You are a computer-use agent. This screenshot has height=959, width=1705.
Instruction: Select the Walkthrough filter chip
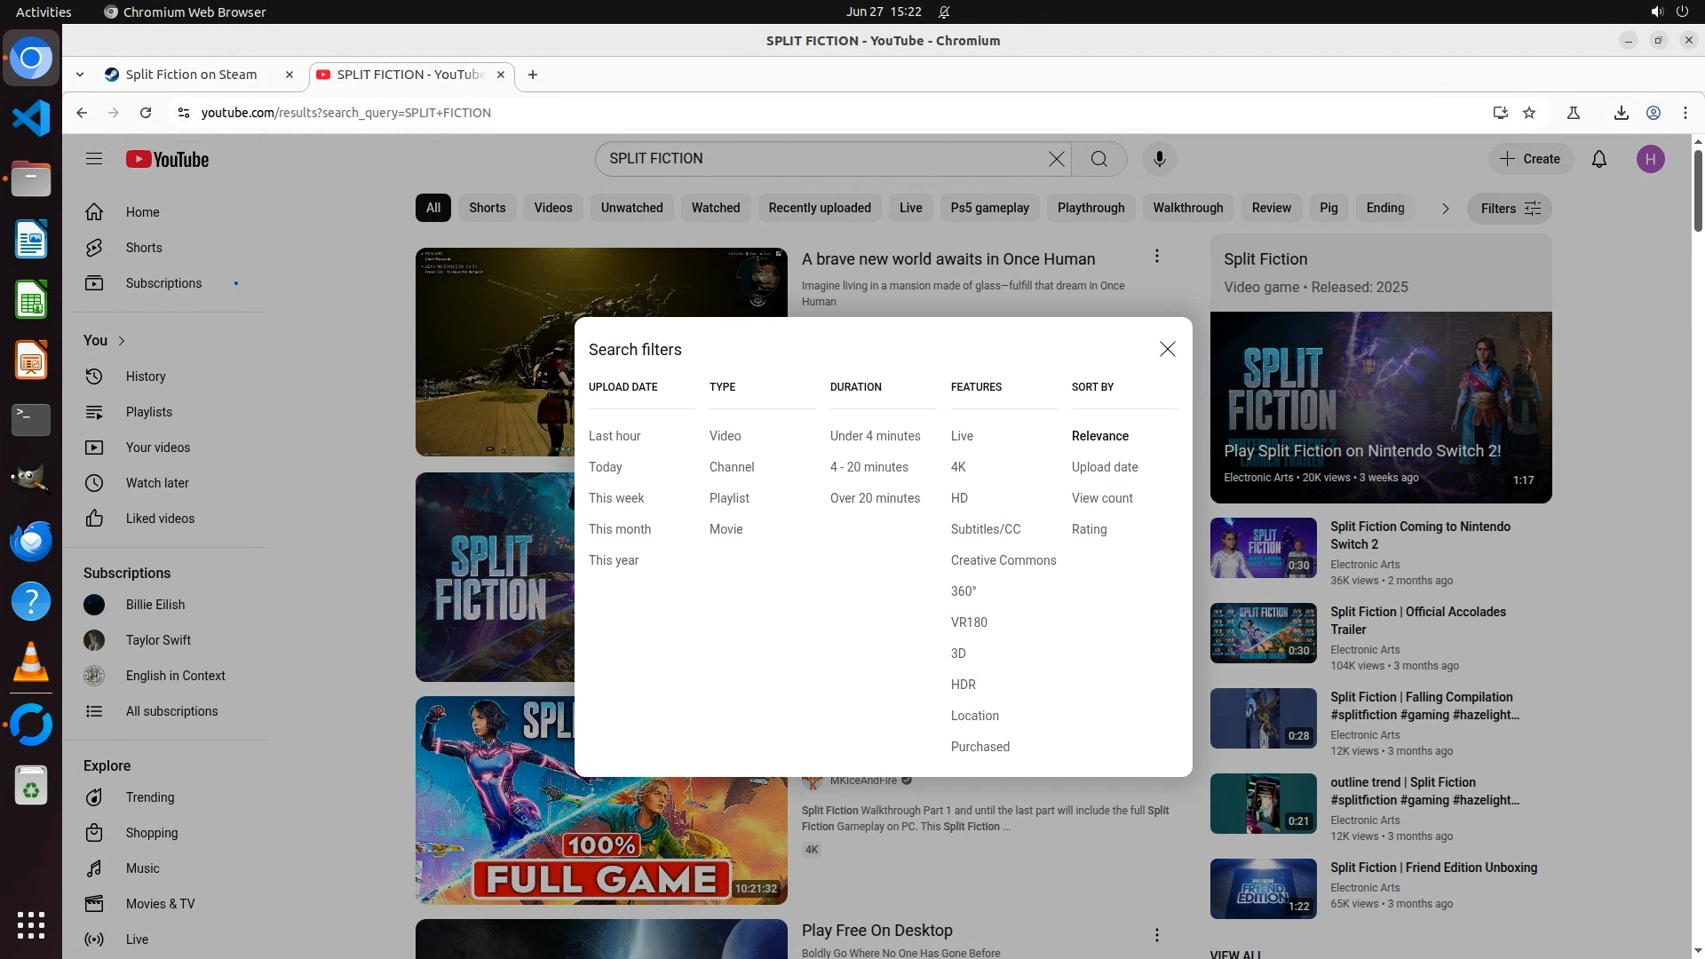click(x=1187, y=208)
